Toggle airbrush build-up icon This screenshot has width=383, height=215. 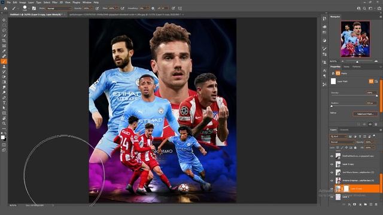(x=122, y=8)
